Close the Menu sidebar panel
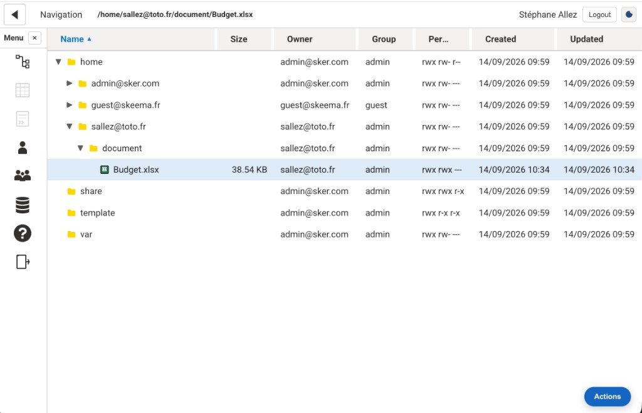This screenshot has height=413, width=642. [35, 38]
